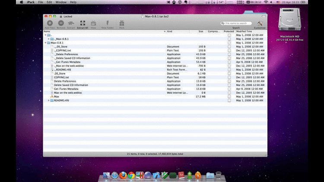324x182 pixels.
Task: Select the 'Get iTunes Metadata' row
Action: pos(155,89)
